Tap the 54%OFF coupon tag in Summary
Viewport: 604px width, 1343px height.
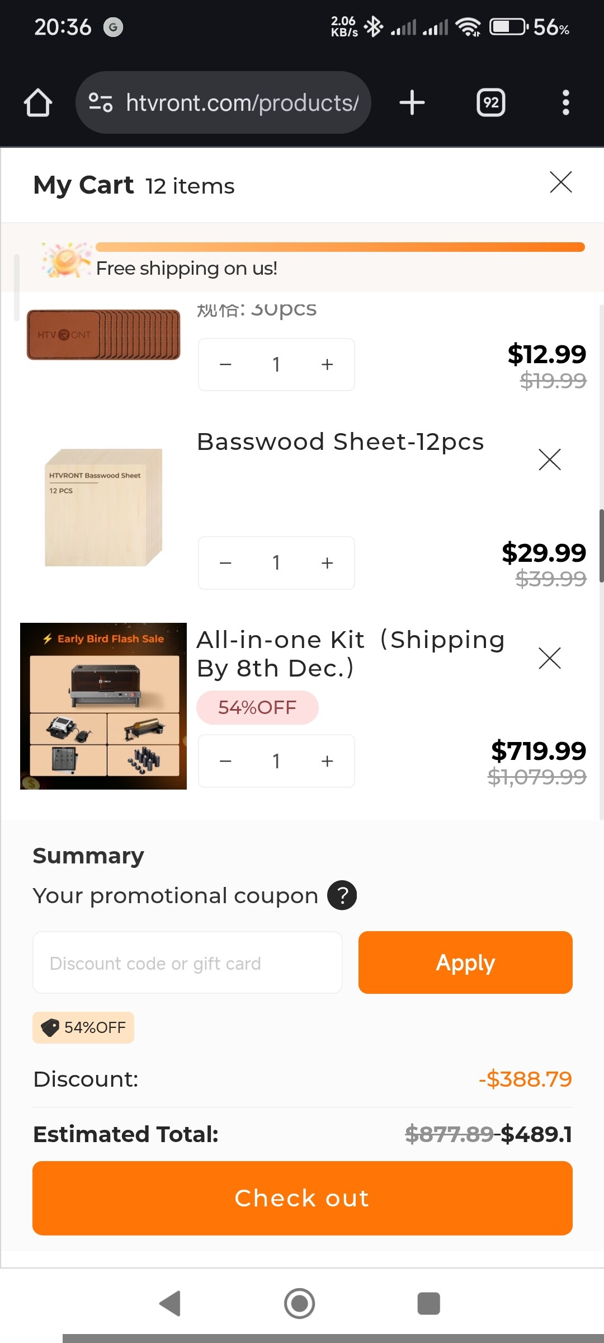83,1027
